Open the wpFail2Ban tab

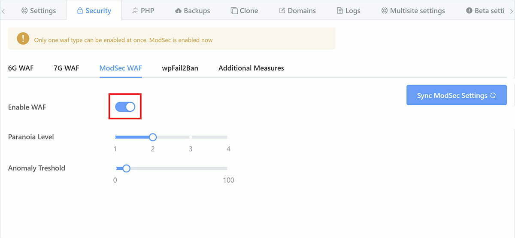pyautogui.click(x=180, y=68)
